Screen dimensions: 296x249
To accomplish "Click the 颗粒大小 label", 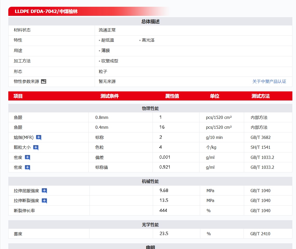I will 22,147.
